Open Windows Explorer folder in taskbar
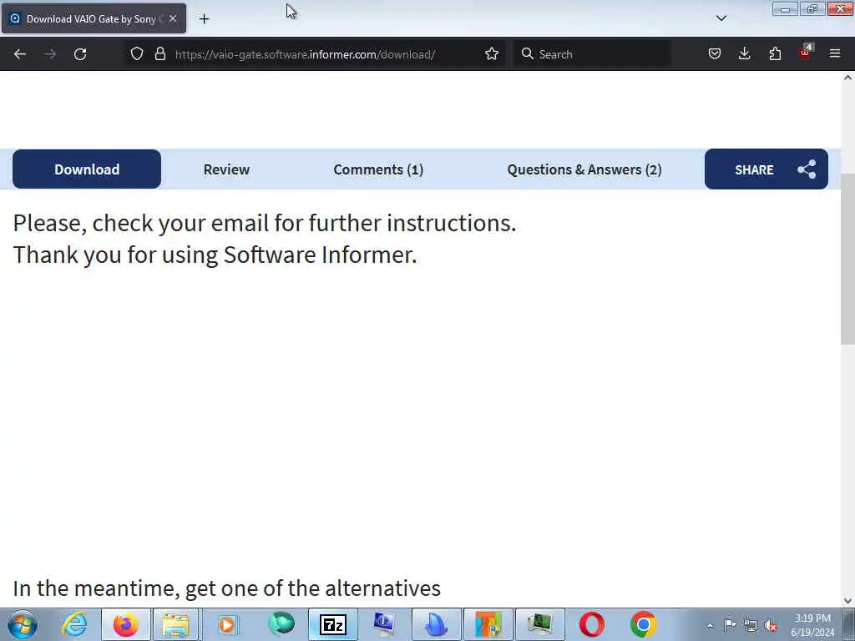The height and width of the screenshot is (641, 855). pyautogui.click(x=175, y=624)
